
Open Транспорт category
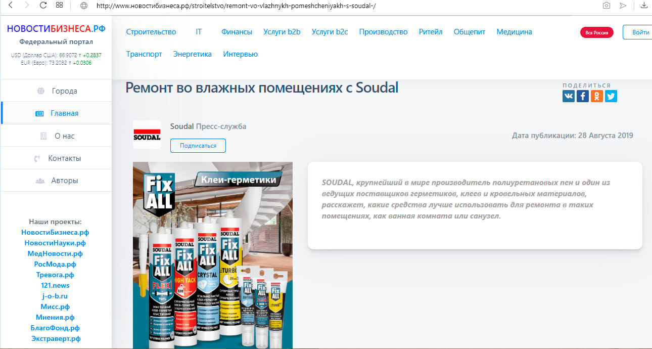[144, 54]
